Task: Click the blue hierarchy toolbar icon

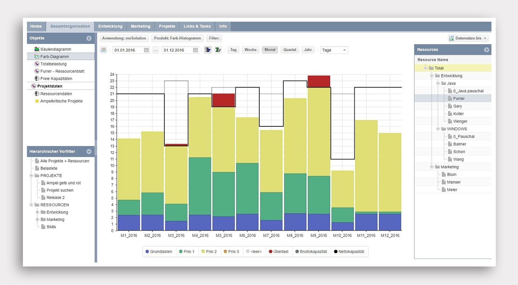Action: click(x=208, y=50)
